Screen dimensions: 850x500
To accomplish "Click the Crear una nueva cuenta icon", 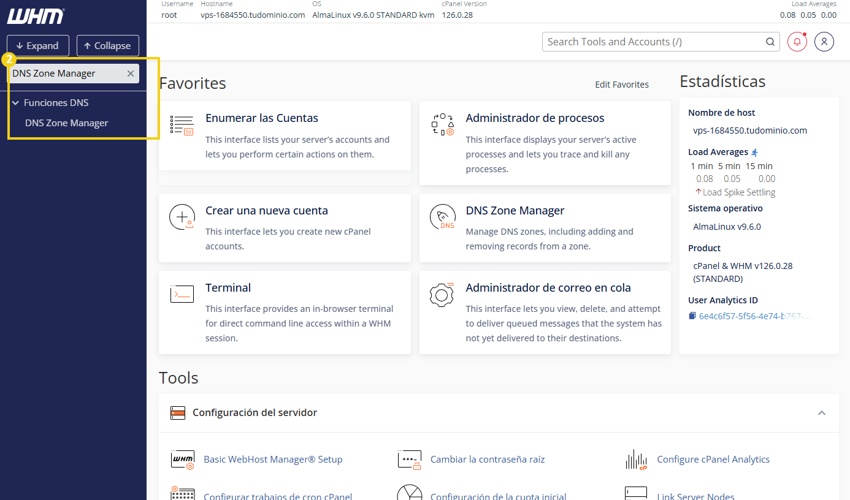I will coord(182,217).
